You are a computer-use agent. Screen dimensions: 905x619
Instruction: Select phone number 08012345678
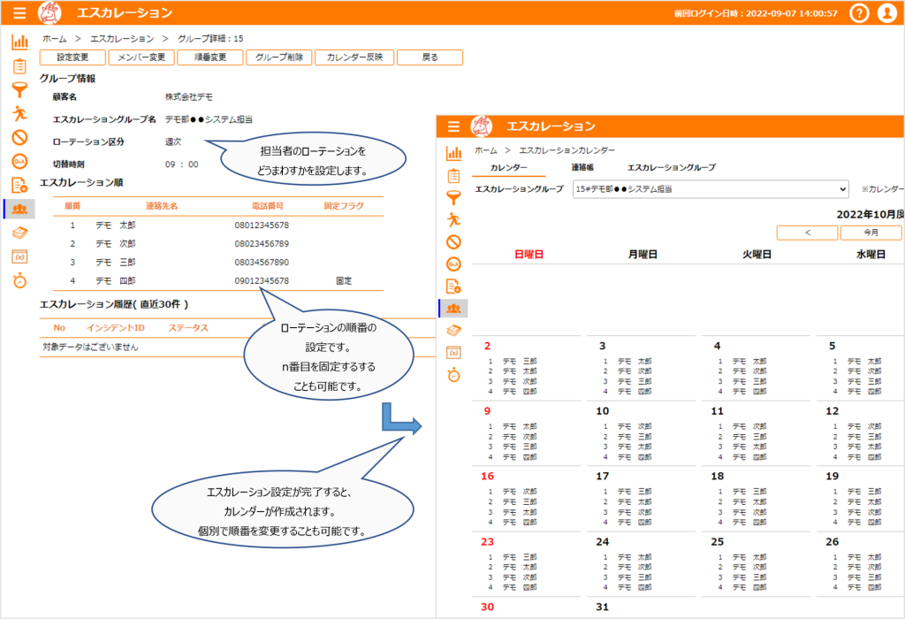tap(262, 225)
